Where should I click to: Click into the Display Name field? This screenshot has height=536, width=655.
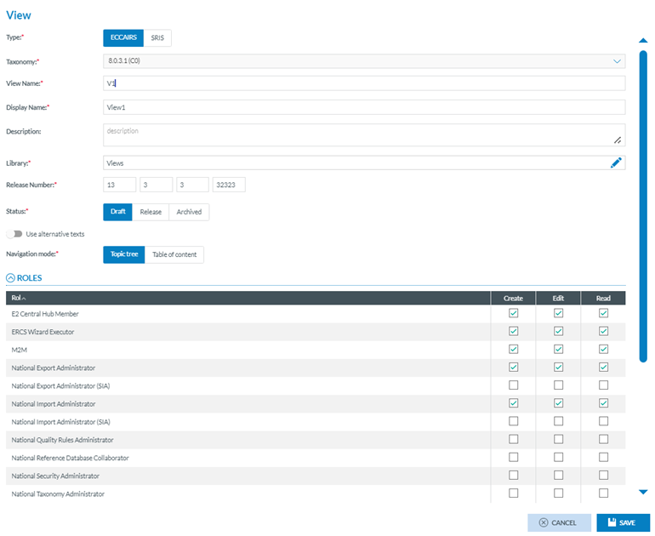coord(363,107)
